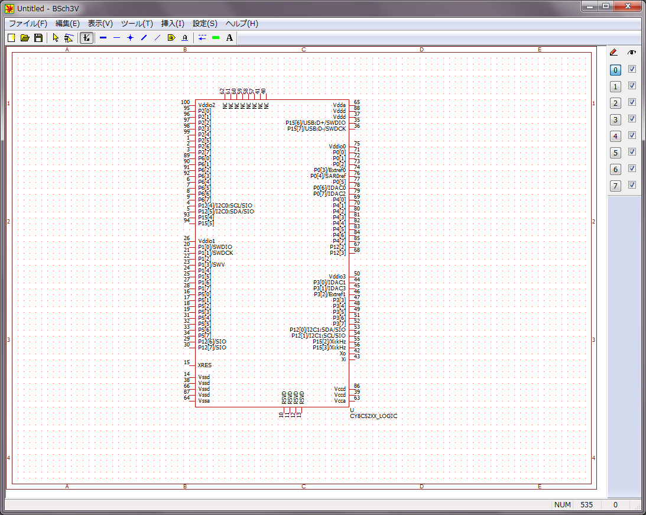The image size is (646, 515).
Task: Set edit layer to 2
Action: click(615, 103)
